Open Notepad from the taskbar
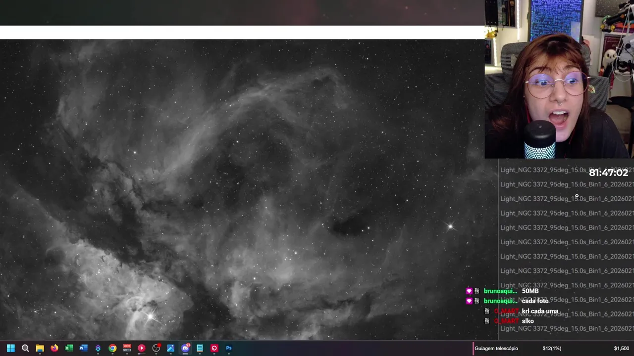The image size is (634, 356). pyautogui.click(x=200, y=348)
